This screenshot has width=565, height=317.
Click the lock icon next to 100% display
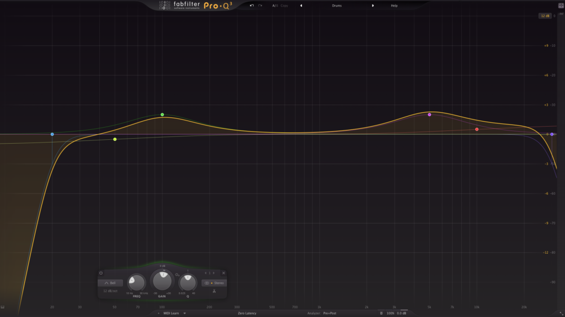(381, 313)
